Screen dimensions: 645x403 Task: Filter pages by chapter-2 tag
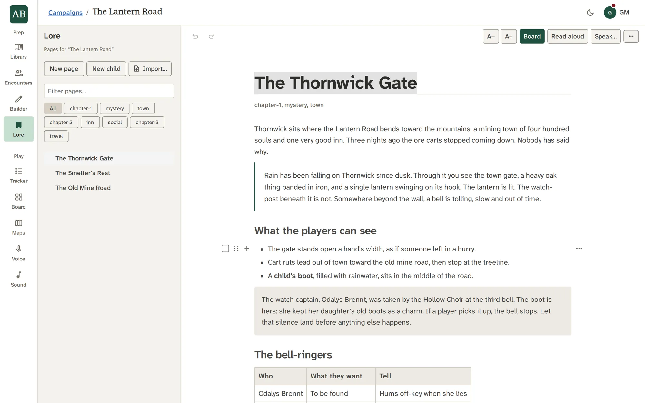(61, 122)
